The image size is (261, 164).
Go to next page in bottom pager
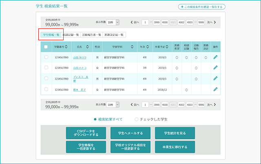point(211,105)
